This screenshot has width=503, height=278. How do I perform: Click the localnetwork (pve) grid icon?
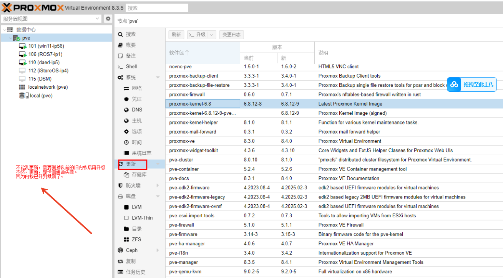coord(22,87)
